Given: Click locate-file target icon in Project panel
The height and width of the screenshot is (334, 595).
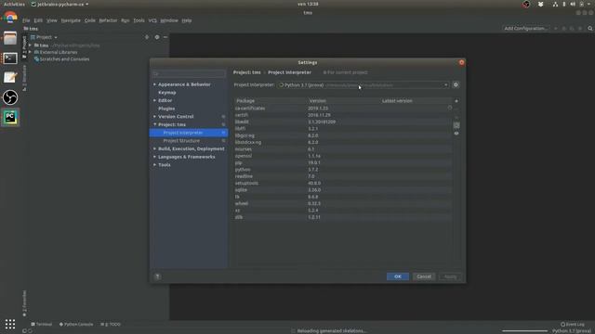Looking at the screenshot, I should click(x=147, y=37).
